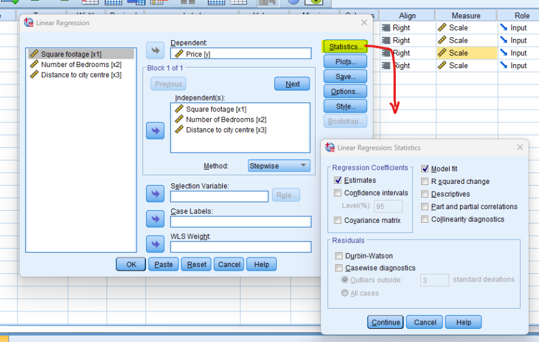Open the Method dropdown set to Stepwise
The width and height of the screenshot is (539, 342).
coord(279,166)
